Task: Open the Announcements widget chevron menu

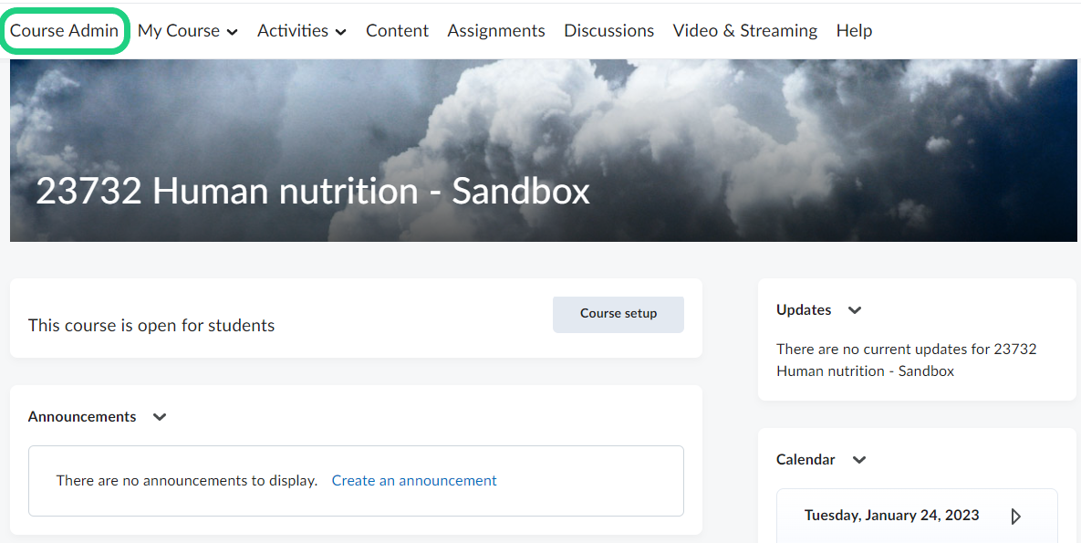Action: click(160, 417)
